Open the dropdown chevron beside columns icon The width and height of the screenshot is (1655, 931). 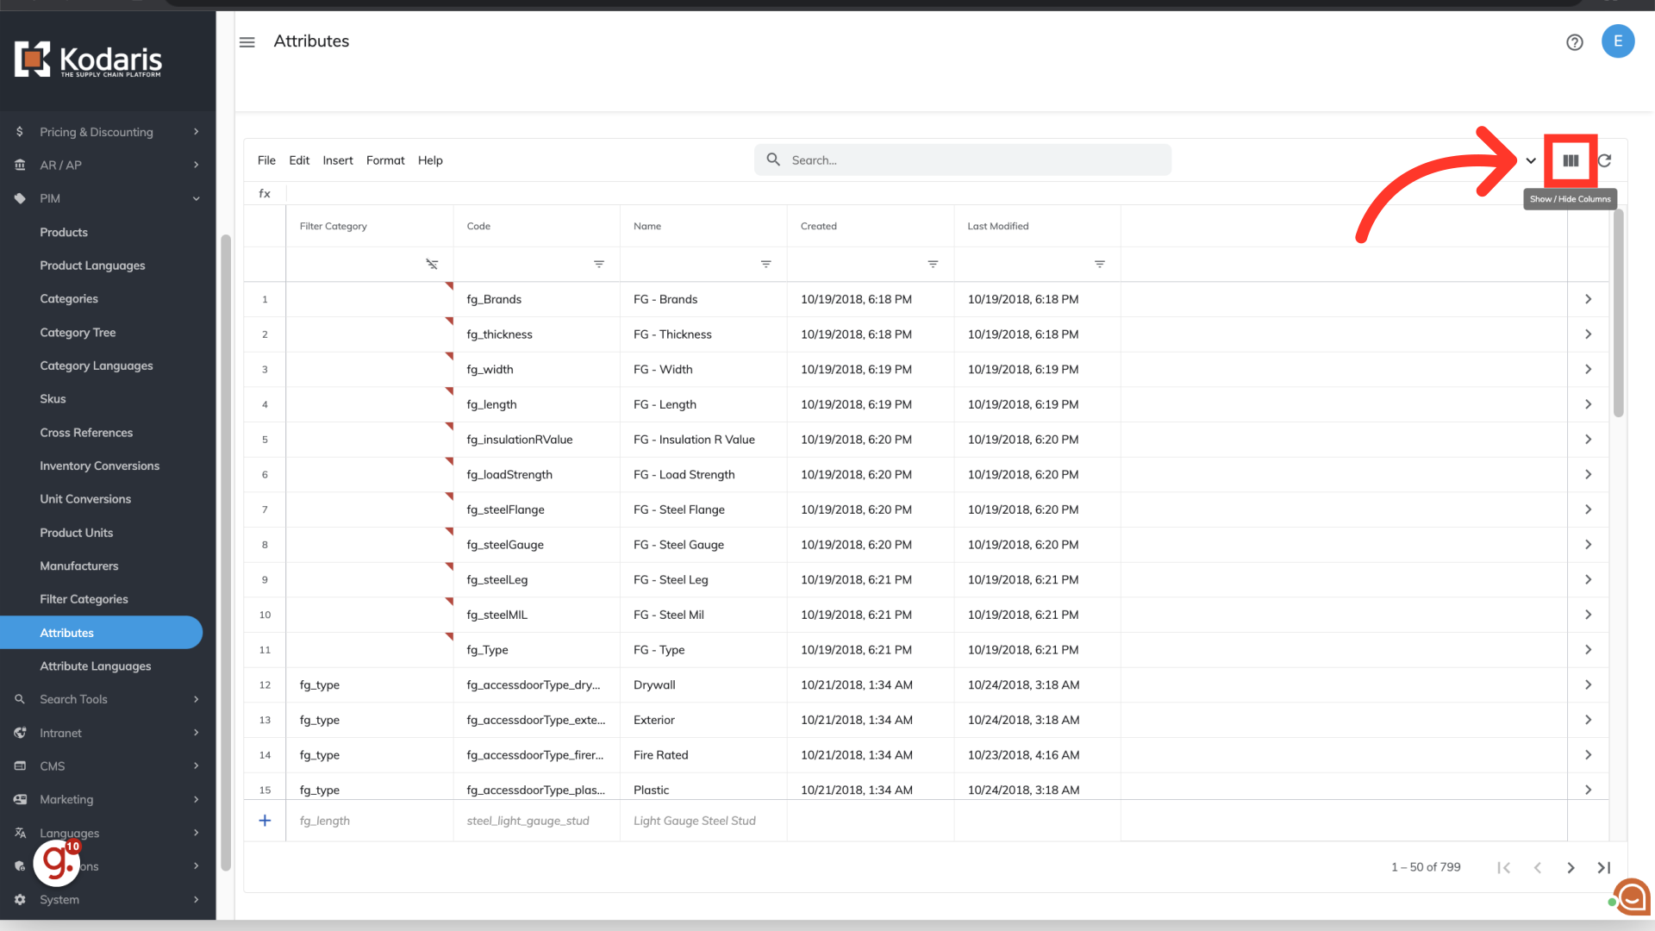coord(1531,160)
